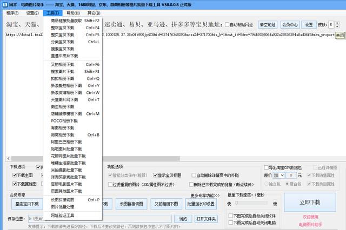Uncheck 下载主图 checkbox
The width and height of the screenshot is (346, 230).
click(x=15, y=175)
